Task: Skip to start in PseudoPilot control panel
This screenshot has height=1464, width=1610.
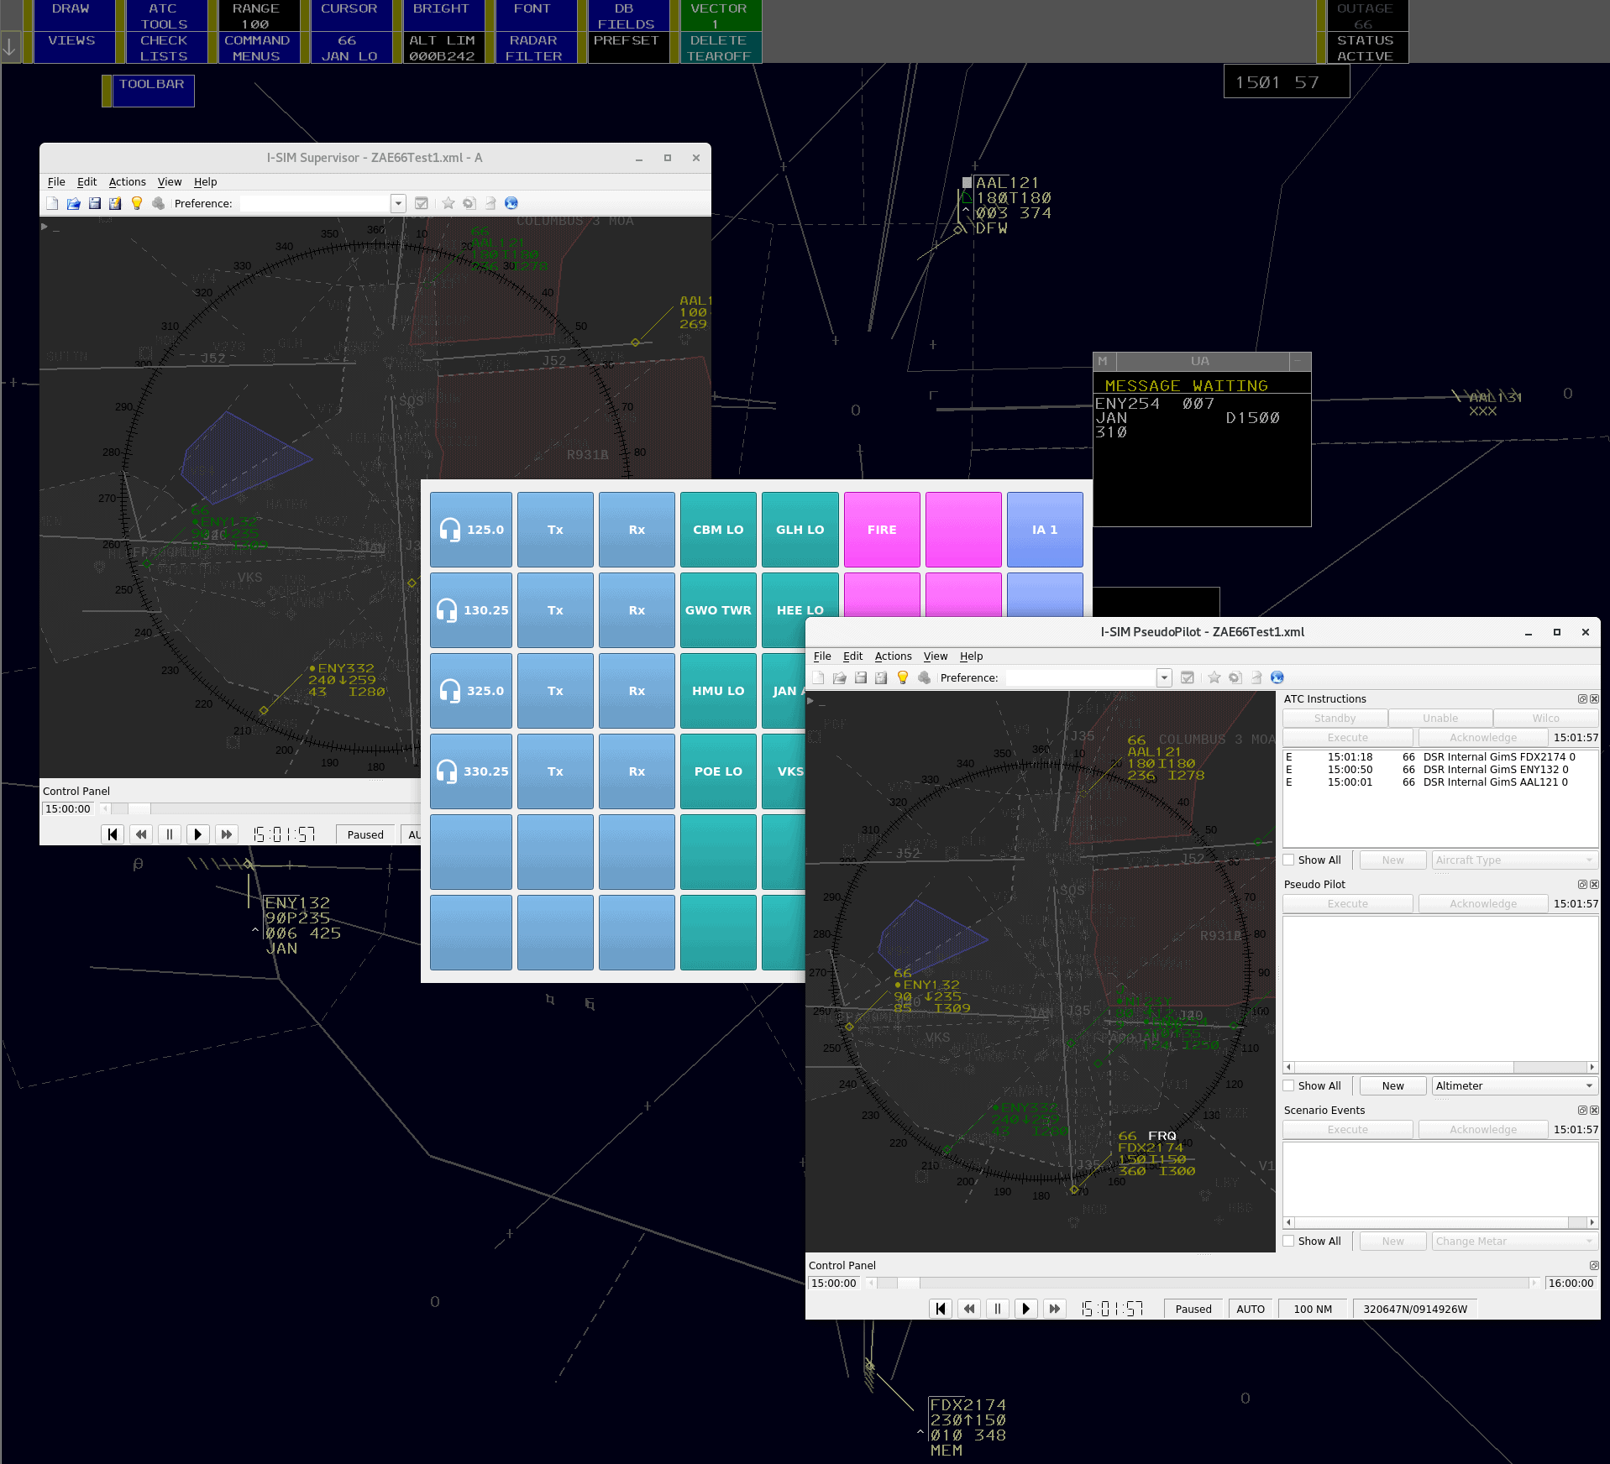Action: point(941,1309)
